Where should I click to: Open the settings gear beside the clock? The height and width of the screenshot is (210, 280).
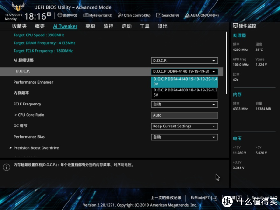point(49,14)
